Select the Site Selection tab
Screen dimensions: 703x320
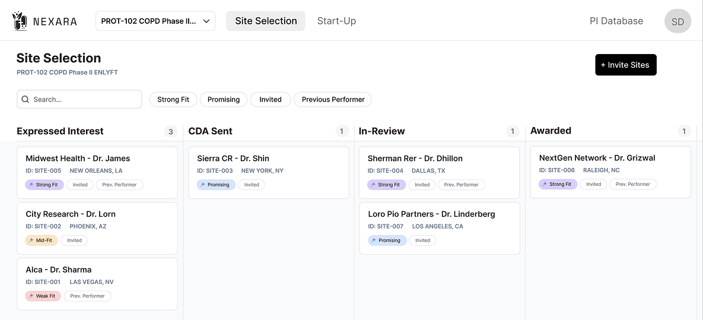click(266, 21)
